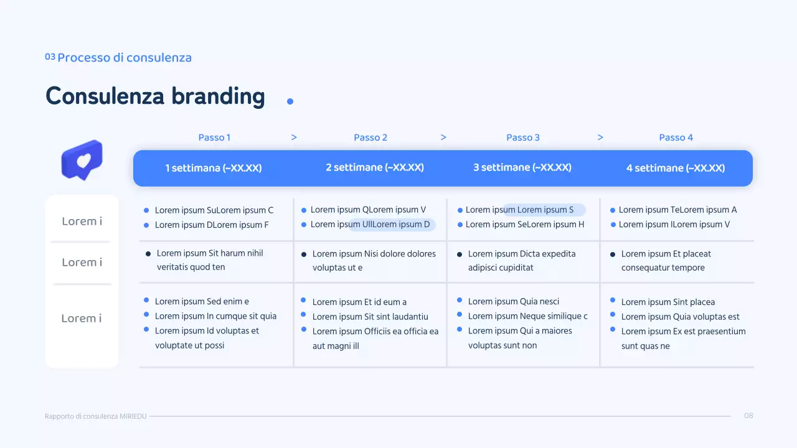Click 'Lorem ipsum Sit harum nihil' bullet text
The image size is (797, 448).
pos(210,253)
